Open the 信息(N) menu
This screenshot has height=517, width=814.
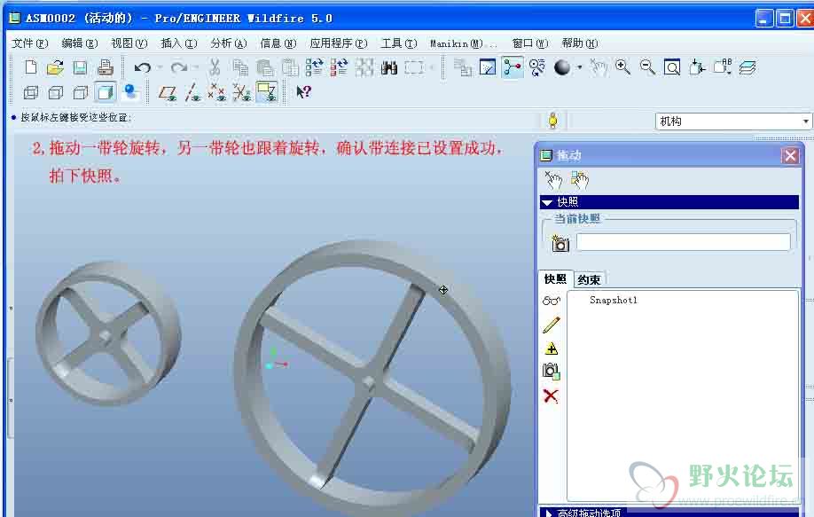[278, 43]
